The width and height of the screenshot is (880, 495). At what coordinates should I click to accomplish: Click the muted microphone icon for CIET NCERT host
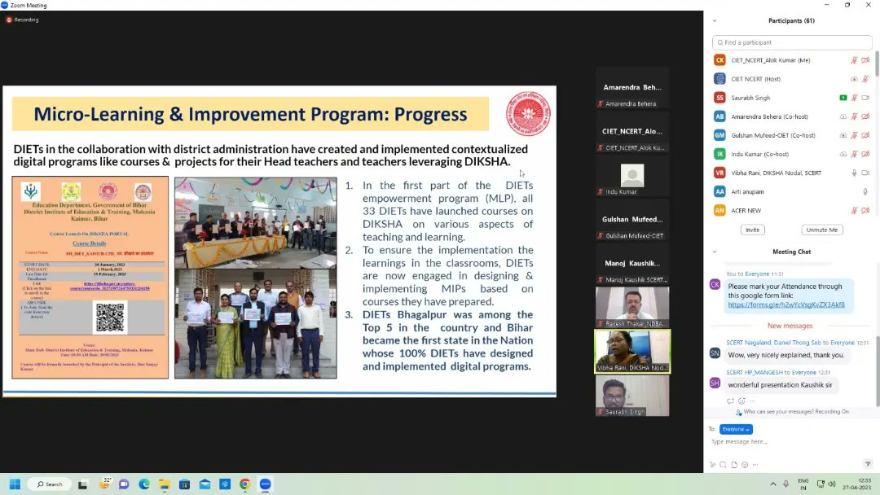click(865, 79)
